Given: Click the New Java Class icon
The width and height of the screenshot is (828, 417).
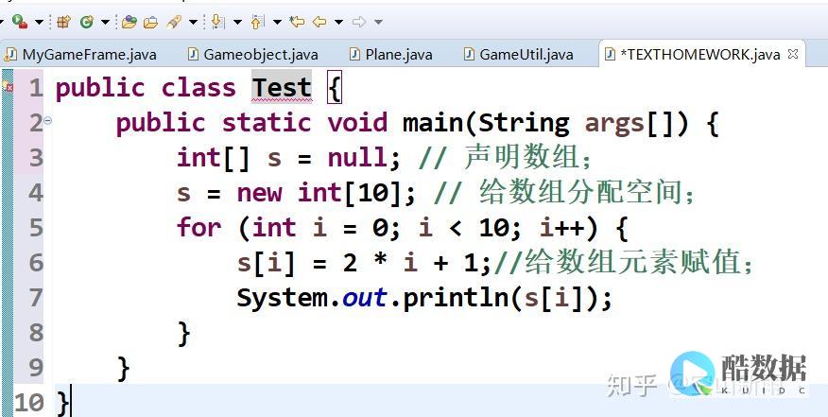Looking at the screenshot, I should pyautogui.click(x=87, y=22).
